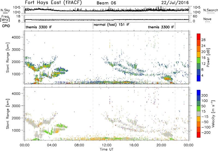Click the '12:00' time axis tick label
Image resolution: width=218 pixels, height=151 pixels.
pos(107,145)
